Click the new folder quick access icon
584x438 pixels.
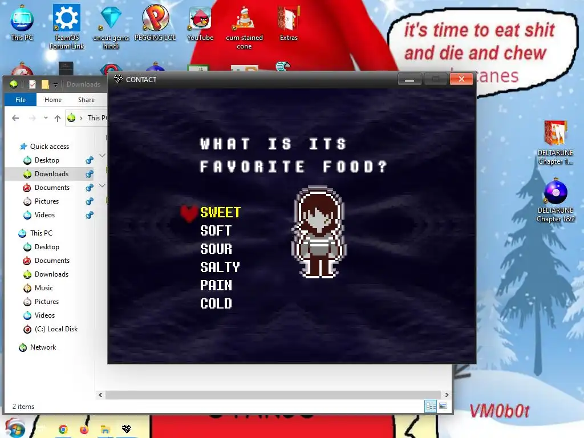coord(45,84)
